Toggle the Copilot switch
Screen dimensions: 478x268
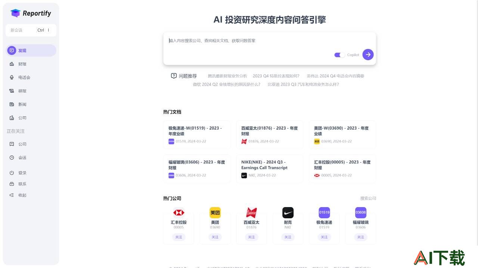(339, 55)
